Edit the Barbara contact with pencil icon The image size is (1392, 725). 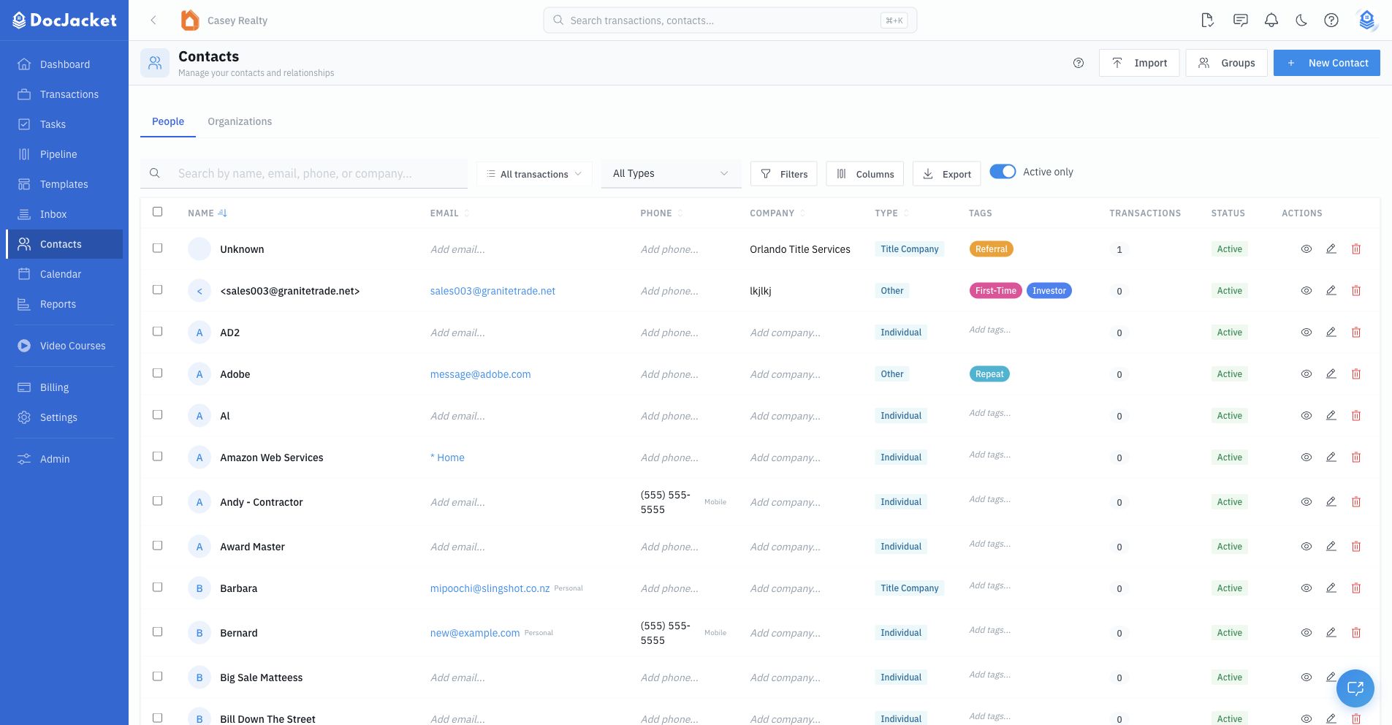[1331, 588]
